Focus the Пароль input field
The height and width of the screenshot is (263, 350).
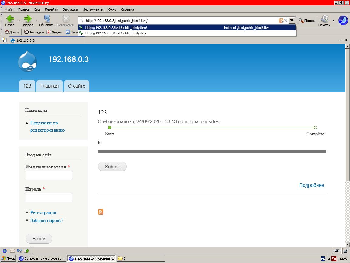click(x=49, y=198)
